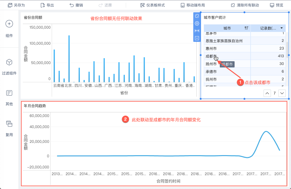Click the 导出 label

click(x=50, y=5)
